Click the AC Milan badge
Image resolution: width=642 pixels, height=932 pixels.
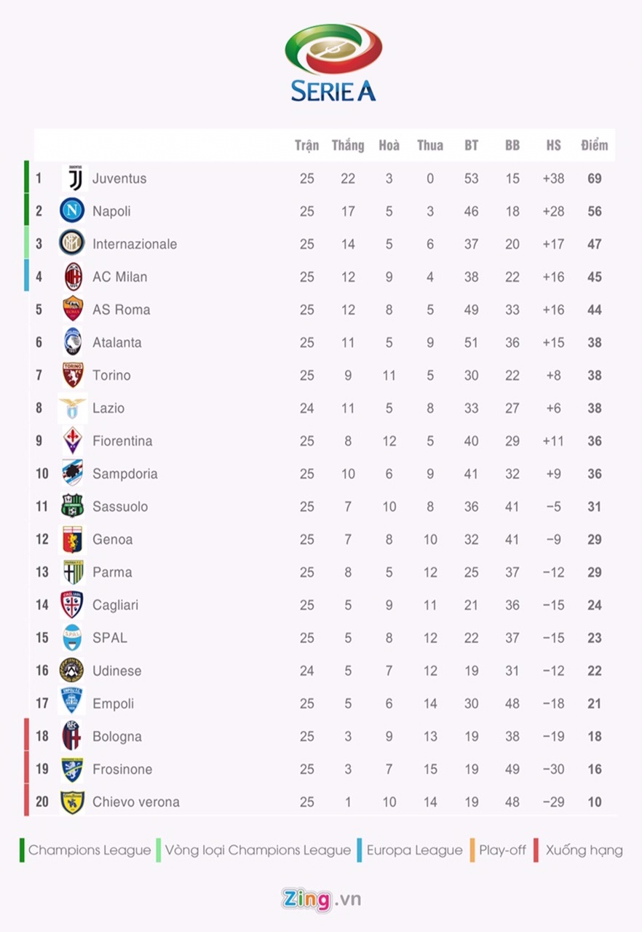[73, 277]
